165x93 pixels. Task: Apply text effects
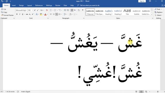pyautogui.click(x=37, y=14)
